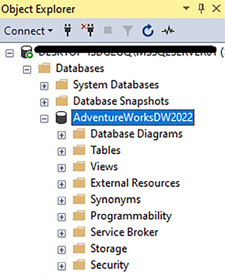225x276 pixels.
Task: Open the Activity Monitor pulse icon
Action: point(168,30)
